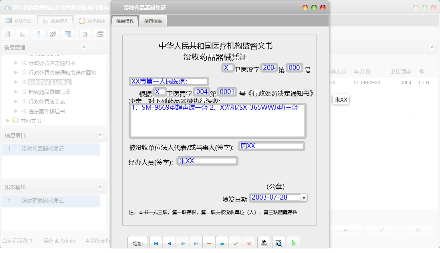Delete the current record with red minus icon
Image resolution: width=440 pixels, height=253 pixels.
coord(209,243)
